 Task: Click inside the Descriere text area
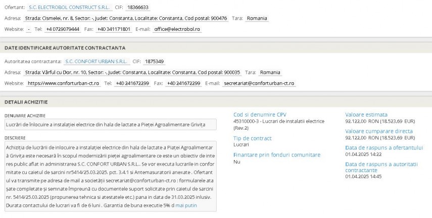pos(111,176)
